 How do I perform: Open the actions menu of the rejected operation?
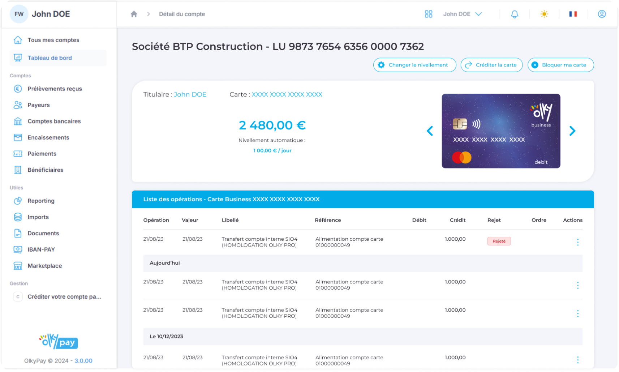[578, 242]
